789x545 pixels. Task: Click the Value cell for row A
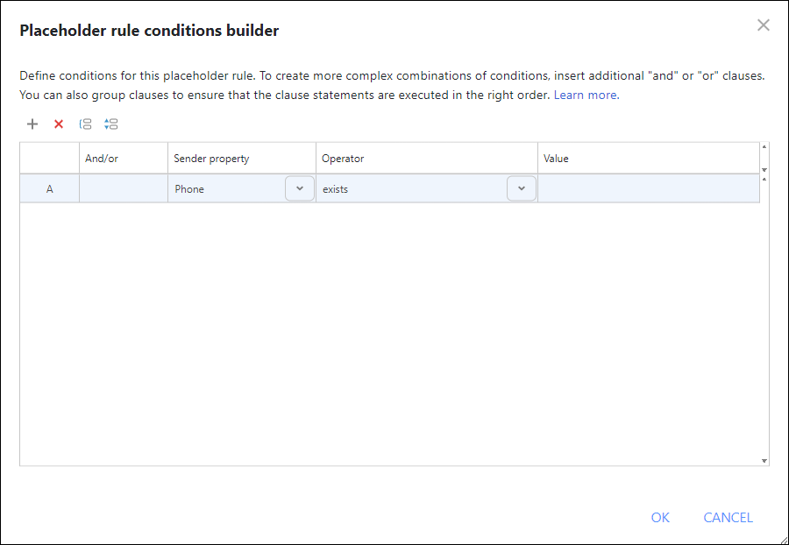649,188
